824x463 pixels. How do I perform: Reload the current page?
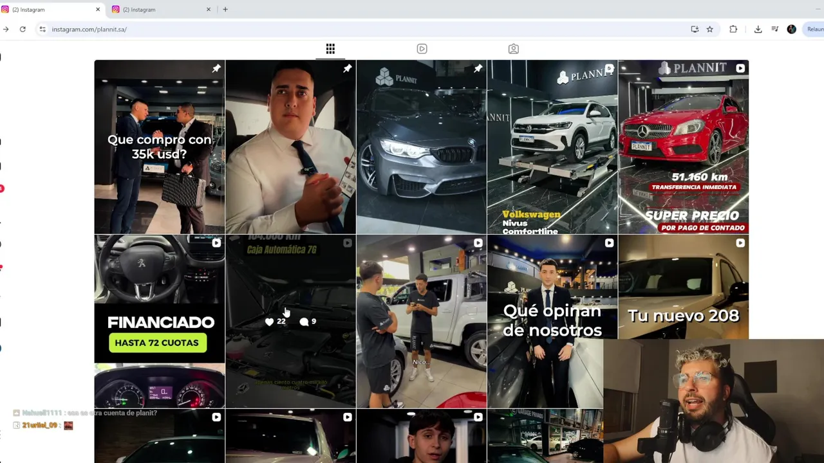coord(23,29)
